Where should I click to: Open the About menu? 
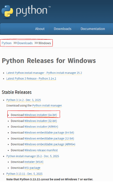(x=40, y=29)
